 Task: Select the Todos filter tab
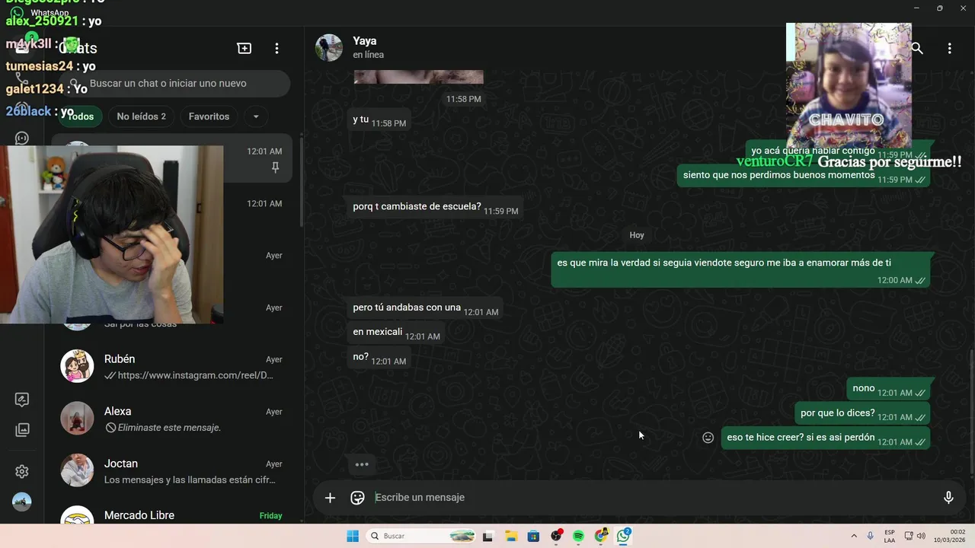click(80, 116)
